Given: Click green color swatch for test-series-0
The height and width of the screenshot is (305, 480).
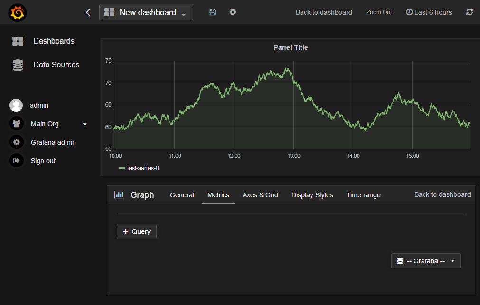Looking at the screenshot, I should click(122, 168).
